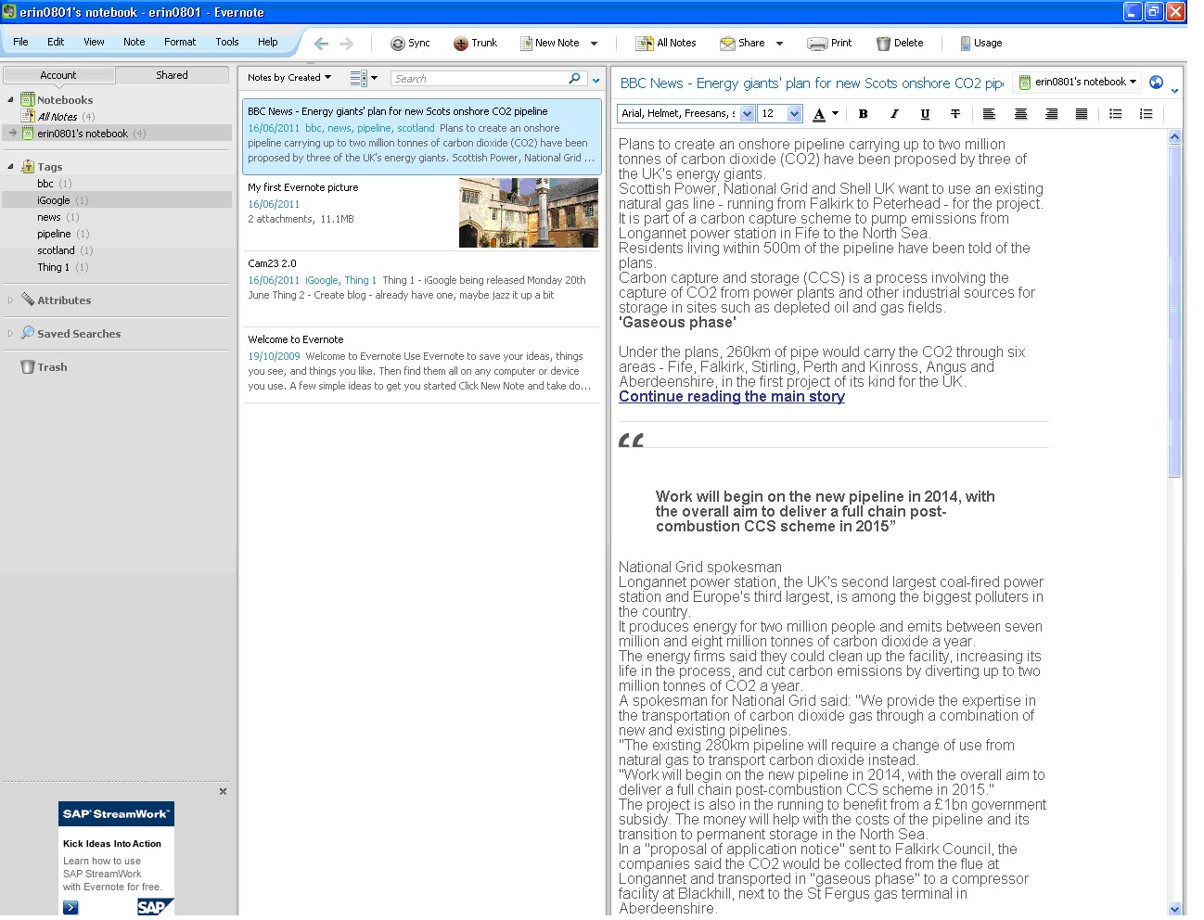The width and height of the screenshot is (1204, 920).
Task: Filter by the iGoogle tag
Action: point(54,200)
